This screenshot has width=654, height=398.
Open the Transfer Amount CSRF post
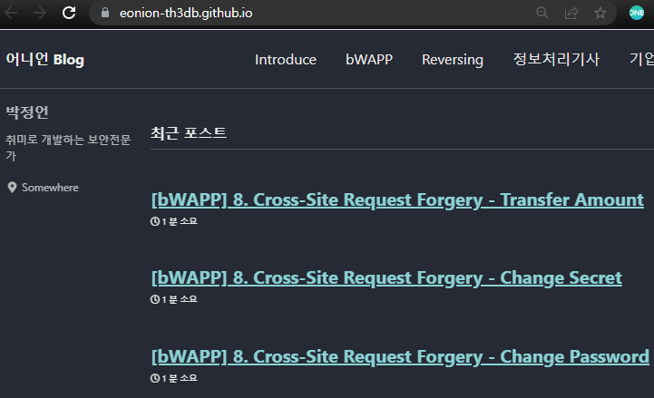[397, 199]
